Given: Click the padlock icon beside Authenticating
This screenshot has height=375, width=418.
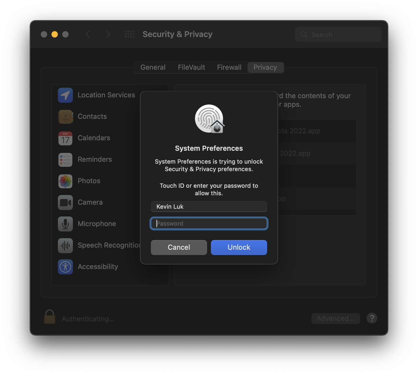Looking at the screenshot, I should [50, 317].
